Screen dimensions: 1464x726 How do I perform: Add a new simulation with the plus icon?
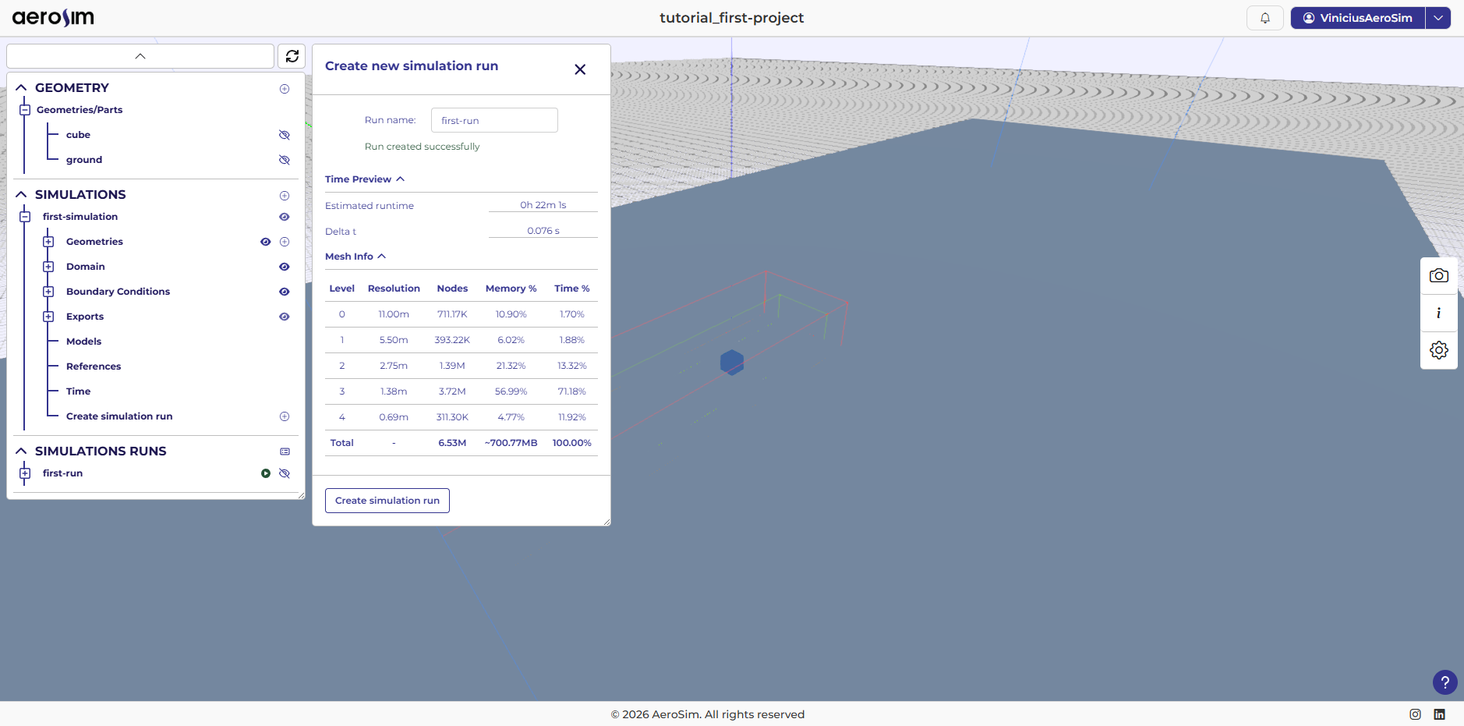click(x=285, y=196)
